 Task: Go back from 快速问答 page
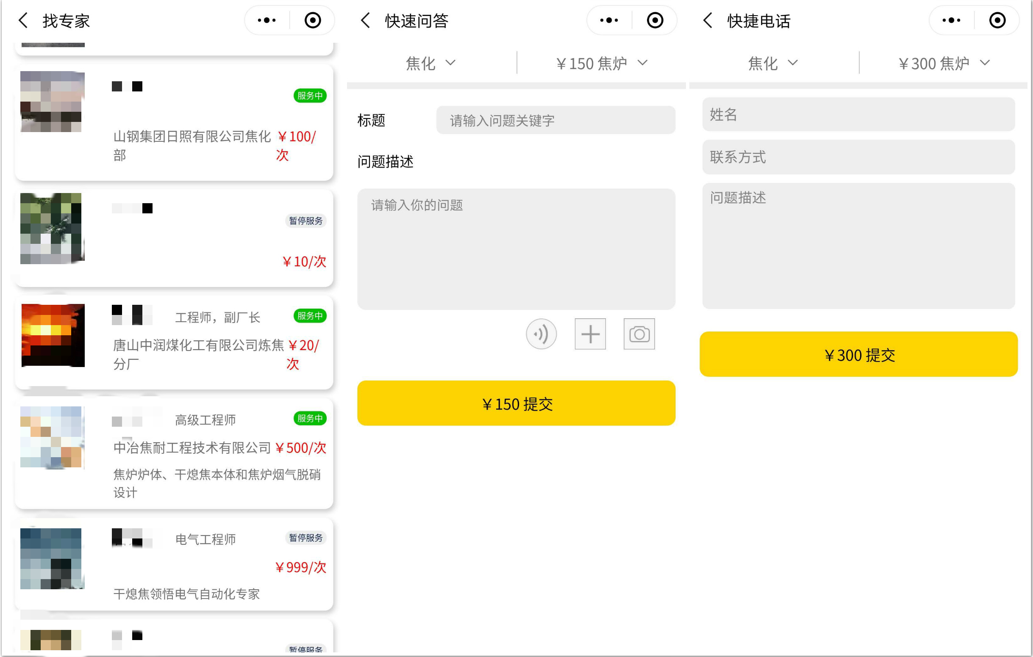(x=366, y=20)
